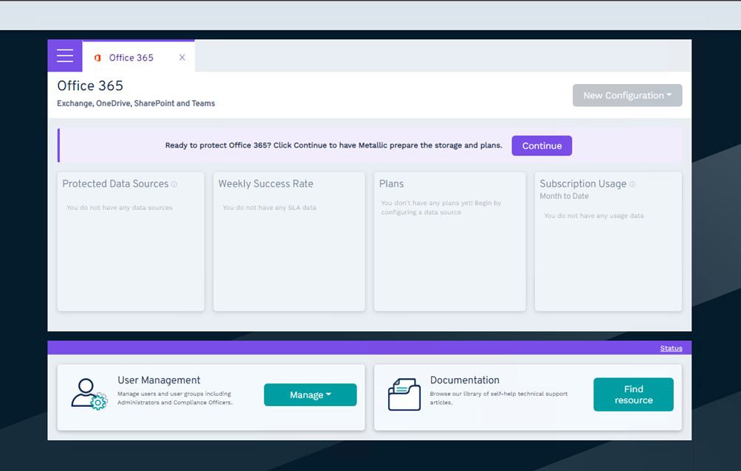Expand the New Configuration dropdown
This screenshot has height=471, width=741.
click(627, 95)
